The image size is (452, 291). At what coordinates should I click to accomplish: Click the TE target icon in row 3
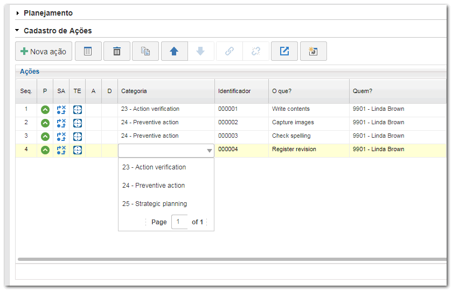[78, 137]
